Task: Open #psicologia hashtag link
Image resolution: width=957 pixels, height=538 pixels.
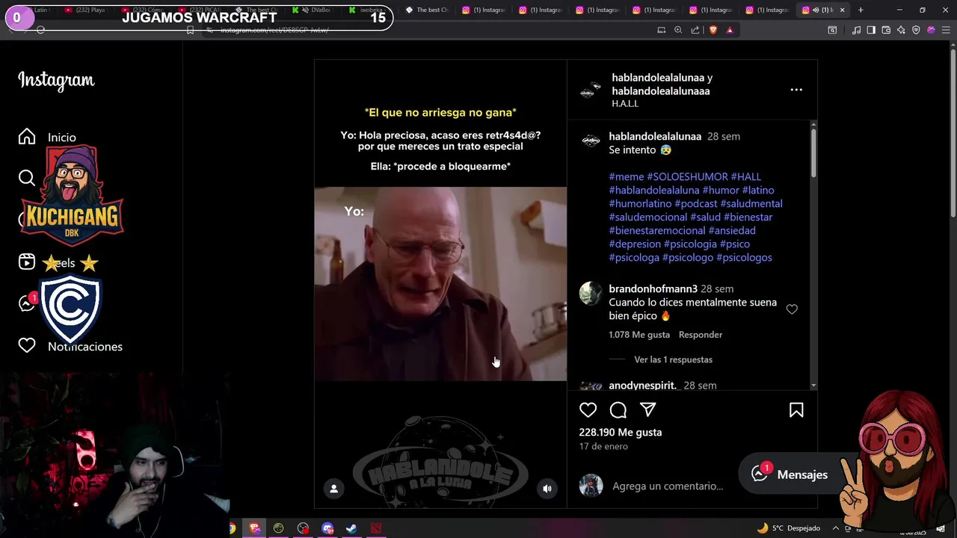Action: coord(690,244)
